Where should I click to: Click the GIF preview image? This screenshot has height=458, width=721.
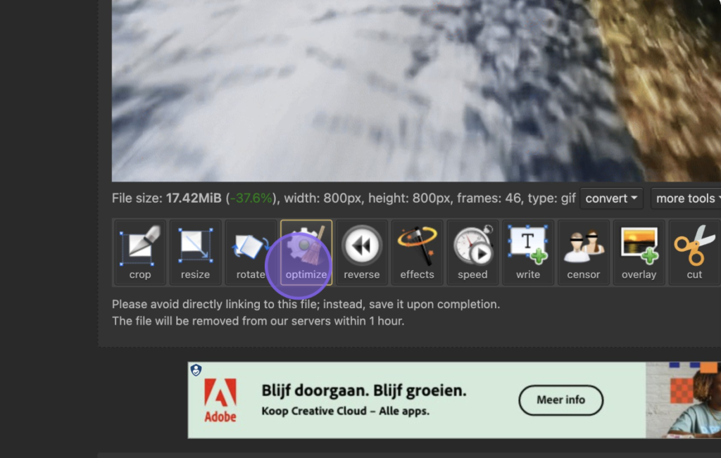416,91
